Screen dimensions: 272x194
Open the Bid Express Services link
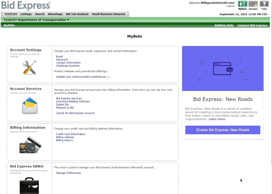pos(69,98)
